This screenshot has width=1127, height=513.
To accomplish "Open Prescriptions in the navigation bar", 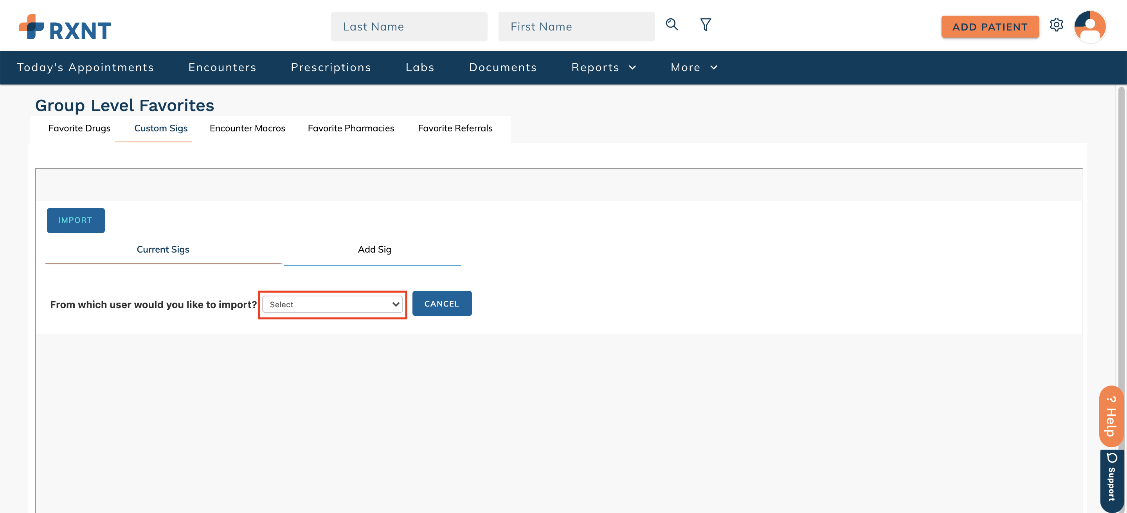I will (x=331, y=67).
